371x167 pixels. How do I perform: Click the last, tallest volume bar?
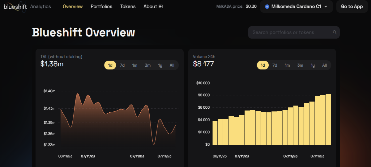(x=328, y=119)
